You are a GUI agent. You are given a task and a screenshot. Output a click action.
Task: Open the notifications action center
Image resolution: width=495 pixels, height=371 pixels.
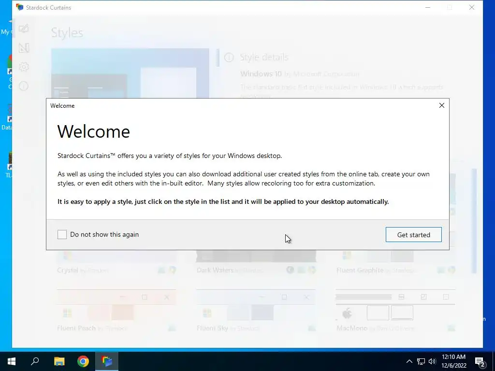point(480,361)
